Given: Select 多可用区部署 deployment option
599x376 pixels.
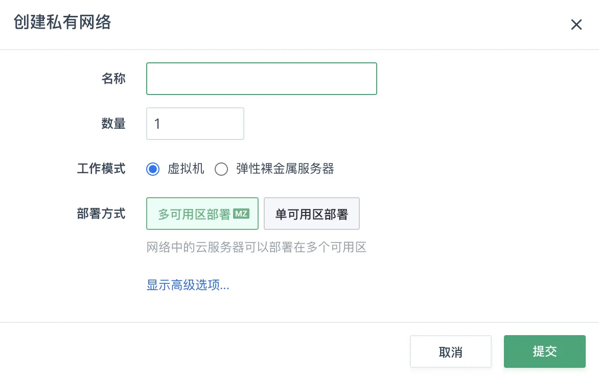Looking at the screenshot, I should click(195, 214).
